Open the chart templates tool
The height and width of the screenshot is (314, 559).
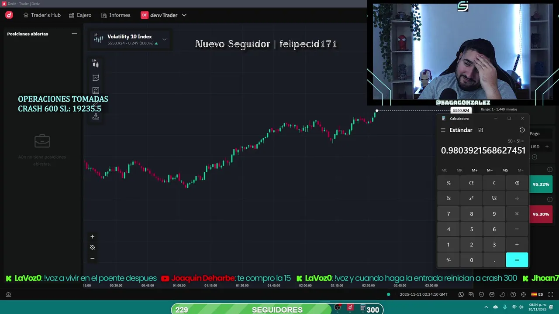click(x=96, y=90)
